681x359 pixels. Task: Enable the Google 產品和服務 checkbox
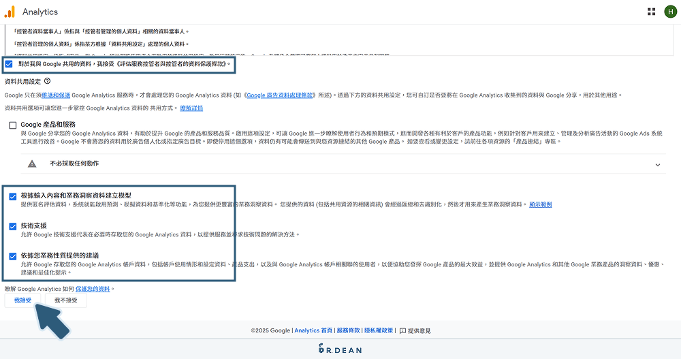12,125
